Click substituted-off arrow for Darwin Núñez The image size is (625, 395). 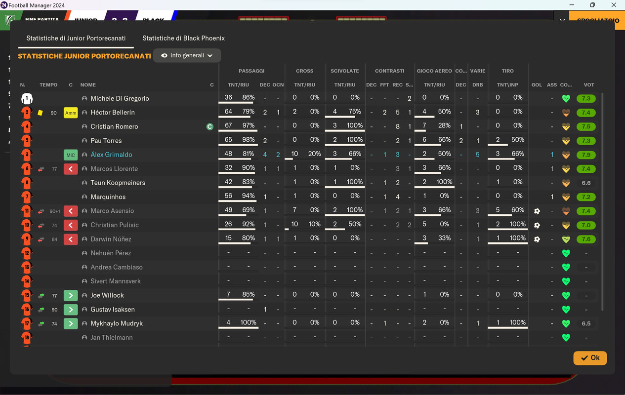click(x=71, y=239)
